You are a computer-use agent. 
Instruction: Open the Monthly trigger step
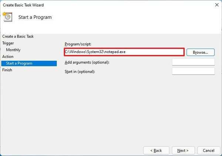coord(13,50)
